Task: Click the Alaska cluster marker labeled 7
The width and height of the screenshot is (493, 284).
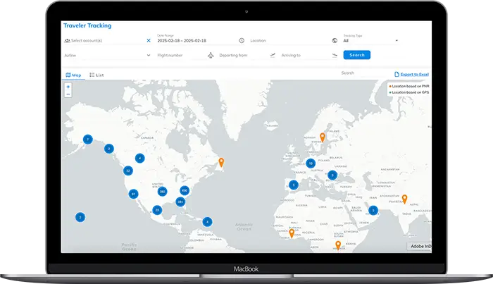Action: pyautogui.click(x=88, y=140)
